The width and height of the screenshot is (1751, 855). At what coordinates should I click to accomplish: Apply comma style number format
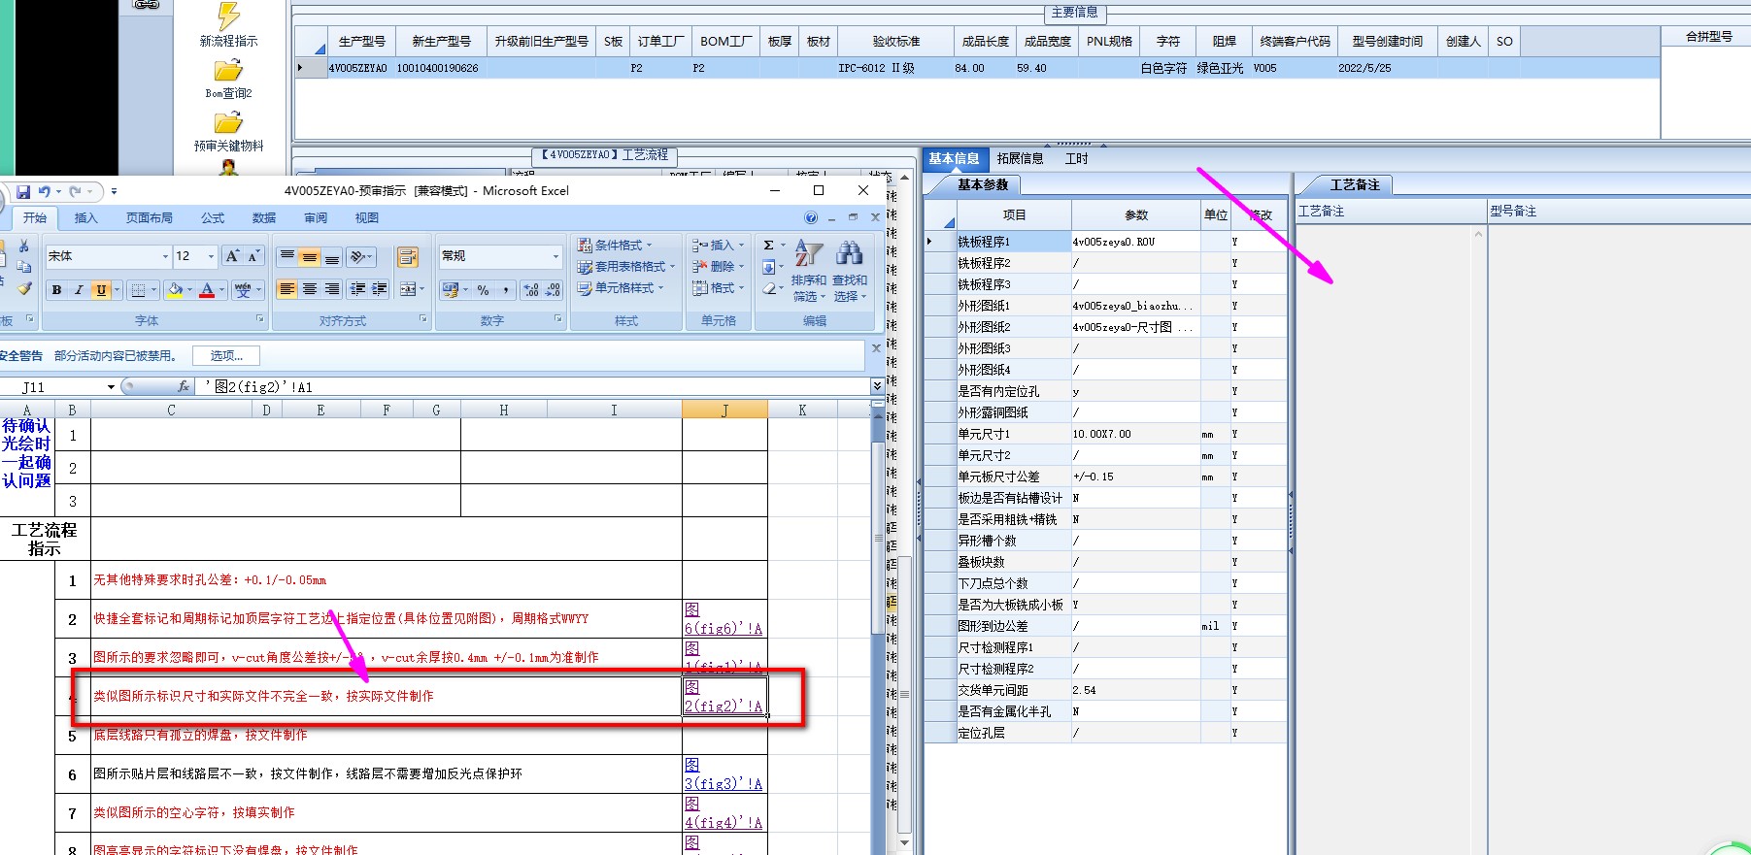tap(506, 289)
